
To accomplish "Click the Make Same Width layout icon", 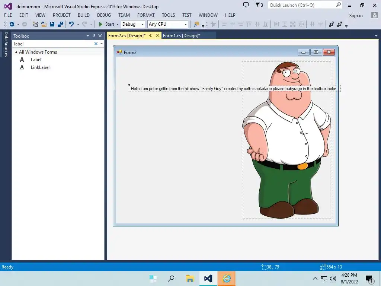I will pos(276,24).
